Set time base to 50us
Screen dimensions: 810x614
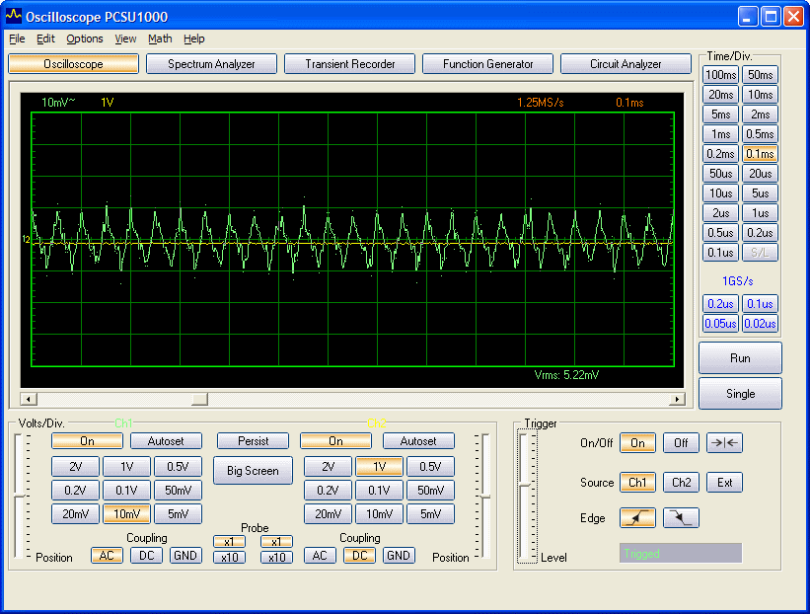coord(720,174)
